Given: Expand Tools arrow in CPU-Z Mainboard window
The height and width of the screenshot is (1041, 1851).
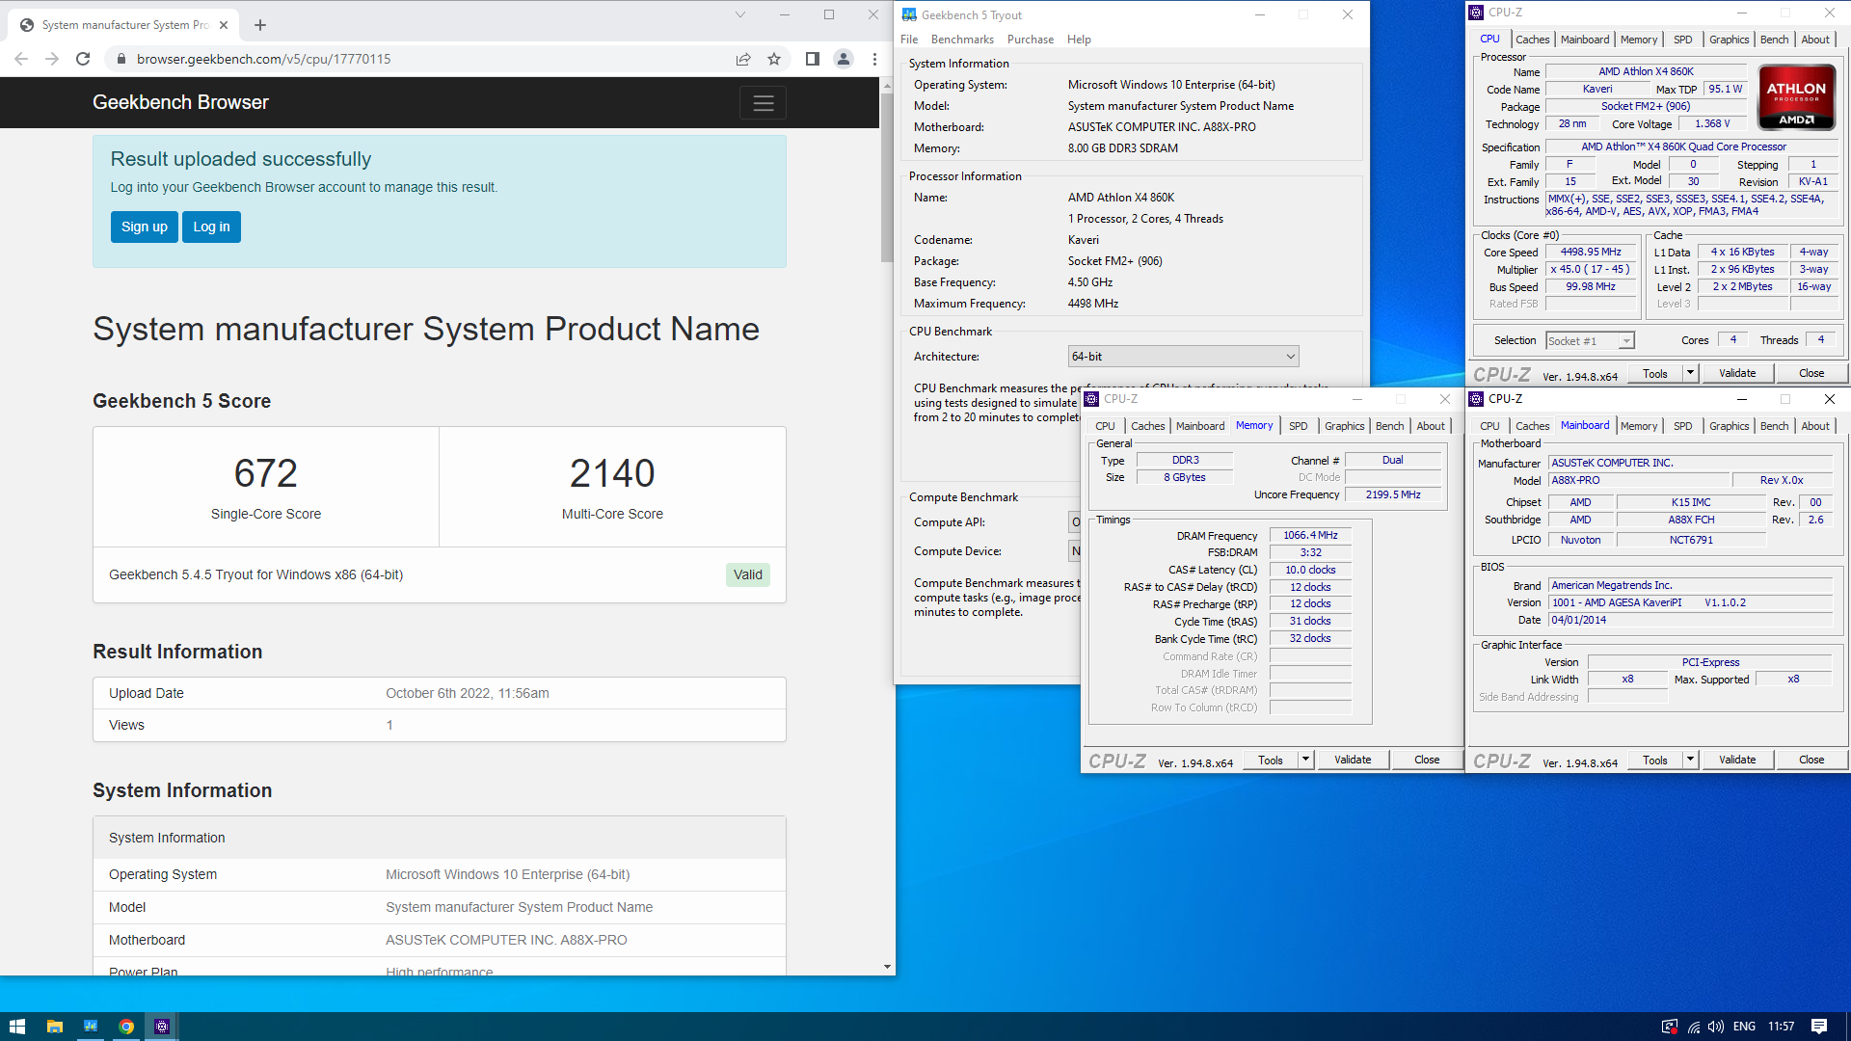Looking at the screenshot, I should [x=1690, y=760].
